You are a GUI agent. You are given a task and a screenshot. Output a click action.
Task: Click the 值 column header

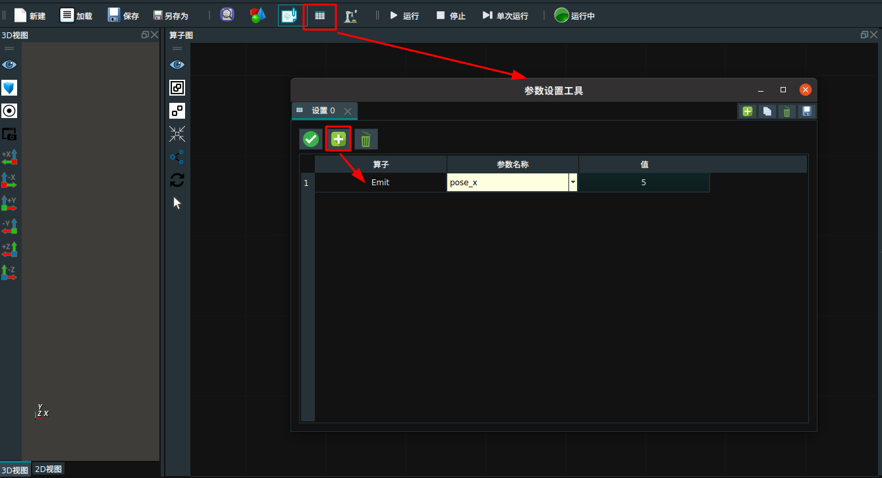[644, 164]
